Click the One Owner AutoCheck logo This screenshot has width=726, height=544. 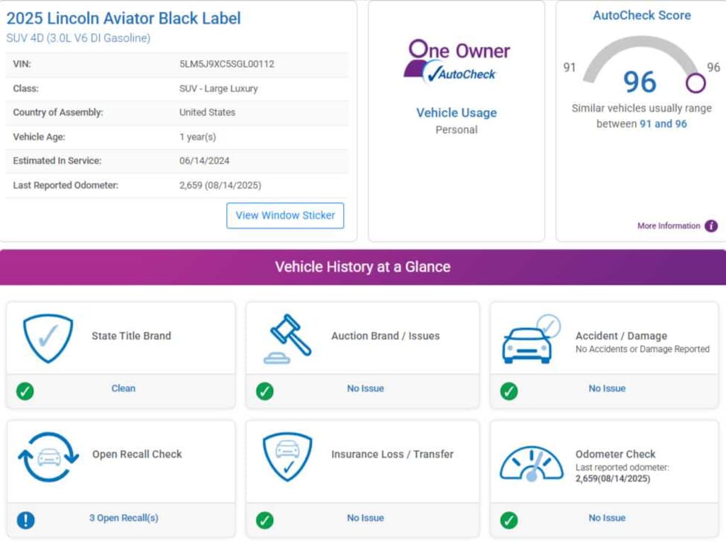pyautogui.click(x=457, y=61)
